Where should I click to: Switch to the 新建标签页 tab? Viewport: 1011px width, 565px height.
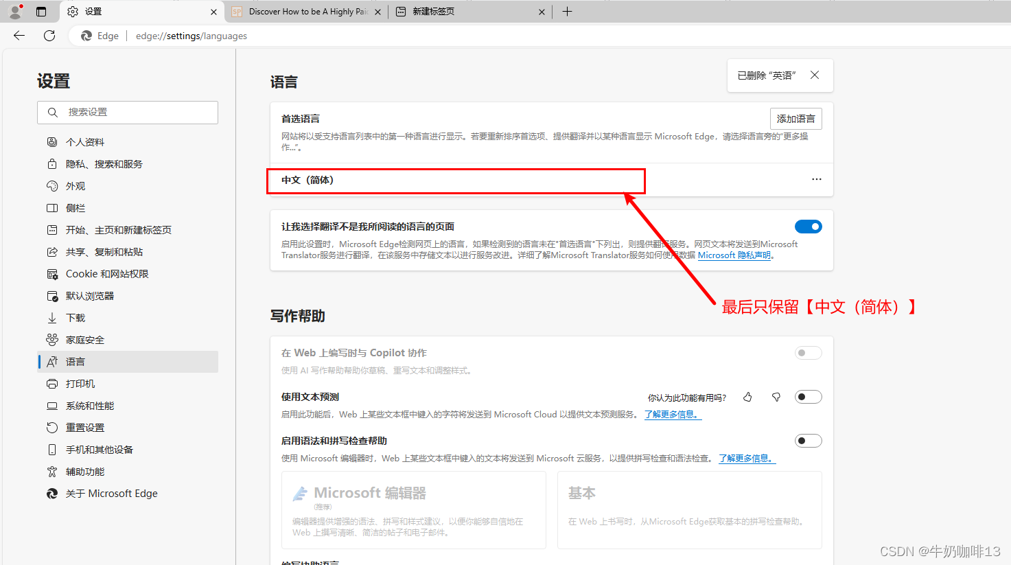point(471,12)
